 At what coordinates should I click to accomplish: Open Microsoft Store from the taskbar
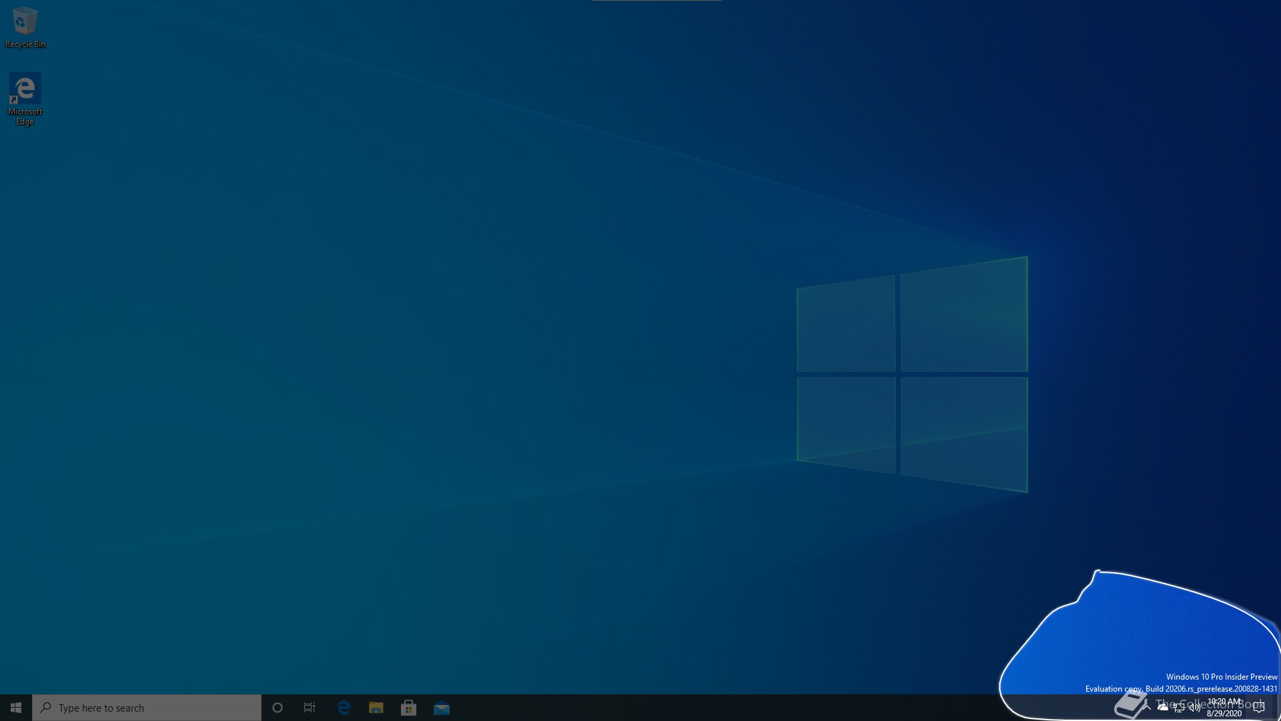[x=409, y=708]
